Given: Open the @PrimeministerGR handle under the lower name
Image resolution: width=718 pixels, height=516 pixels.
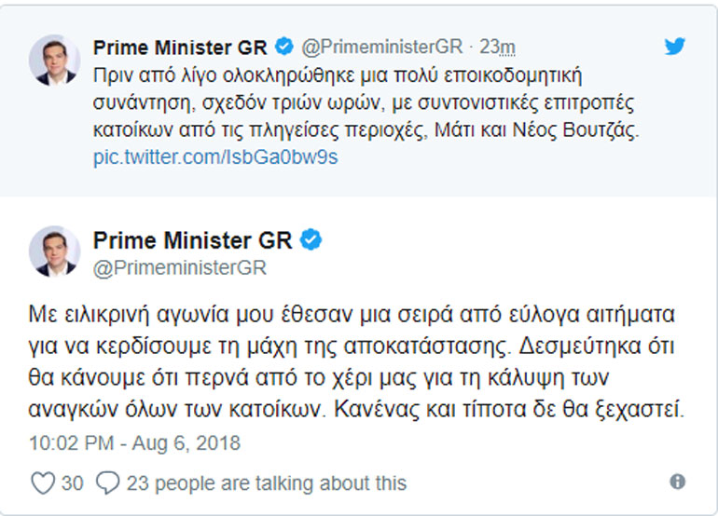Looking at the screenshot, I should (x=180, y=268).
